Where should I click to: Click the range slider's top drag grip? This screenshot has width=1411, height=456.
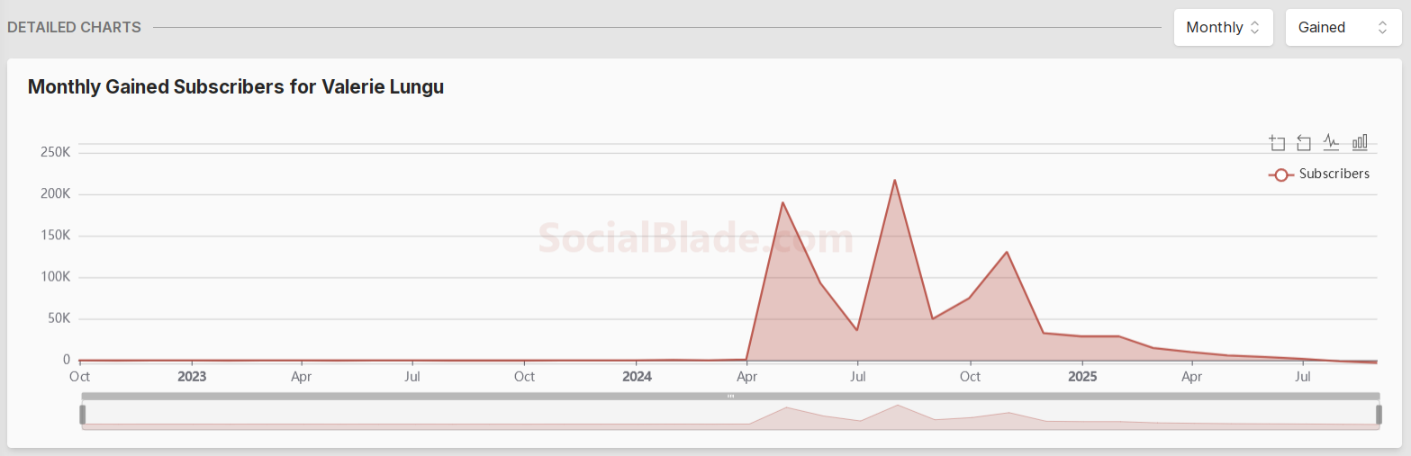click(730, 396)
